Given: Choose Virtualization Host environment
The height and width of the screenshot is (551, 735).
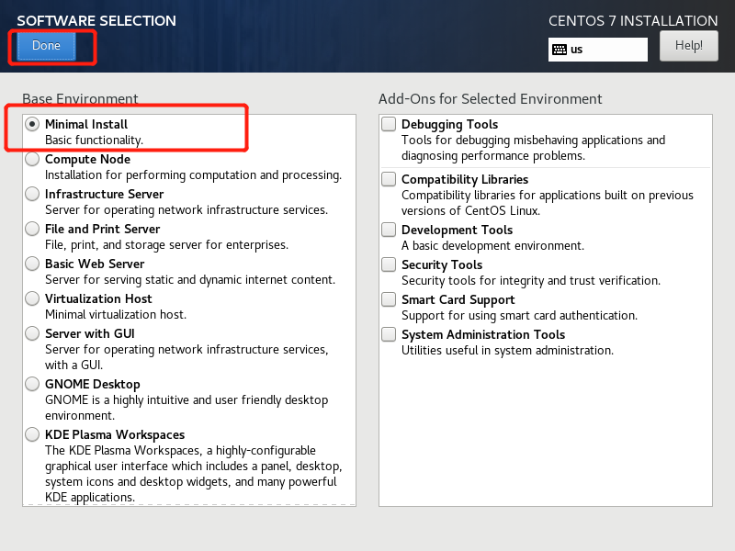Looking at the screenshot, I should click(33, 298).
